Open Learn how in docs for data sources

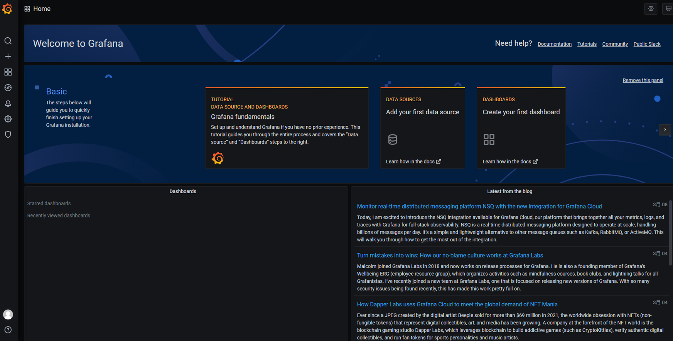413,162
